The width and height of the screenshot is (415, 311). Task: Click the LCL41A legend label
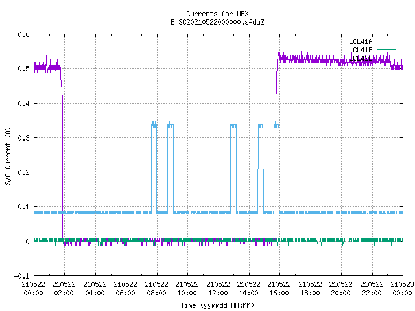tap(361, 41)
